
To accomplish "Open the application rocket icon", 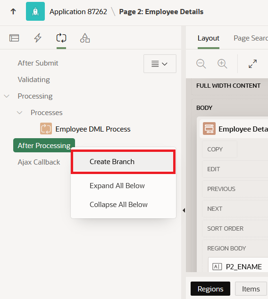I will click(35, 11).
